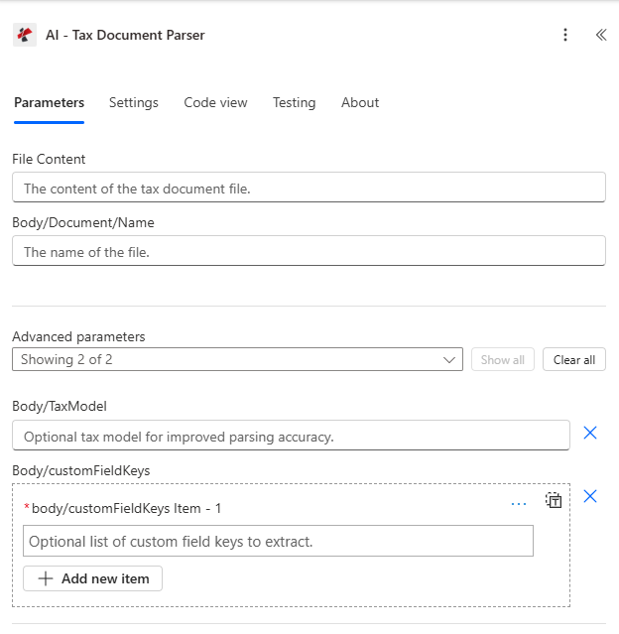Image resolution: width=619 pixels, height=634 pixels.
Task: Focus the File Content input field
Action: coord(309,188)
